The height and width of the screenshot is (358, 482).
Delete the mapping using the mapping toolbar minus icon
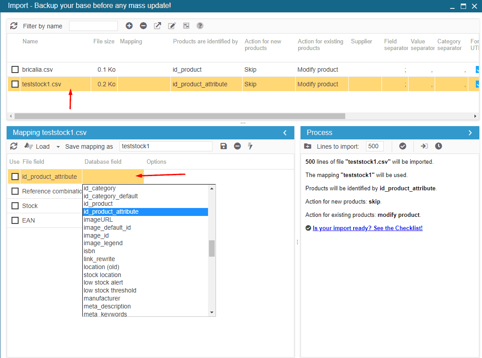point(237,146)
